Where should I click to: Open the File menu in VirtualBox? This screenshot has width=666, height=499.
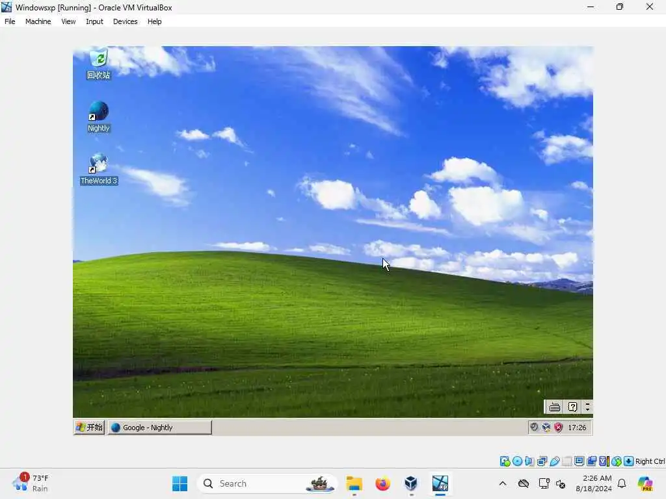tap(10, 21)
